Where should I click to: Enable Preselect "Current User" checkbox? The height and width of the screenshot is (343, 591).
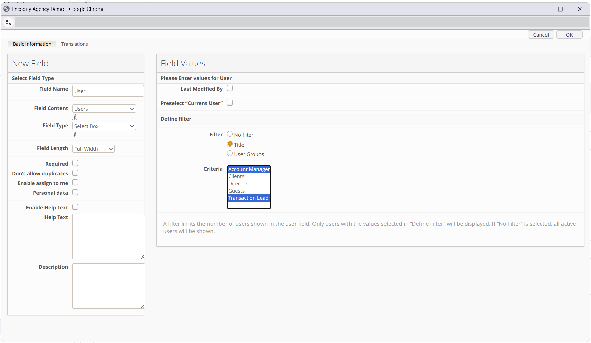pos(230,103)
